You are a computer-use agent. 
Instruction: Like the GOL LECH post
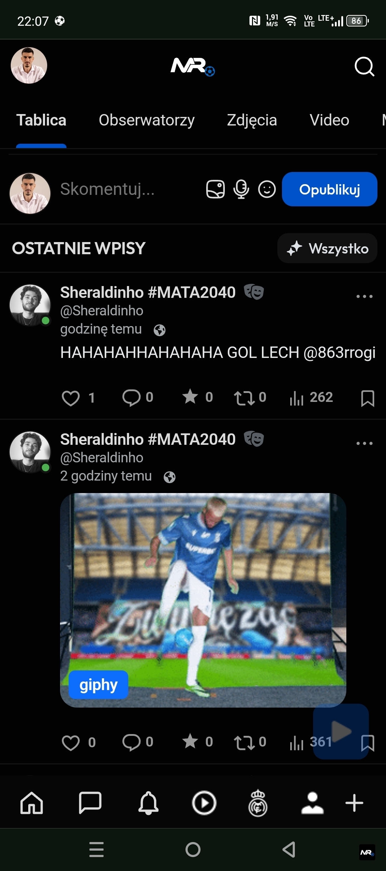tap(71, 398)
